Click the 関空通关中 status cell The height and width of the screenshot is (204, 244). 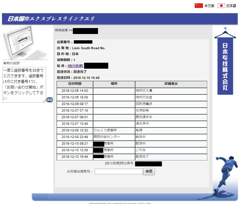tap(171, 117)
